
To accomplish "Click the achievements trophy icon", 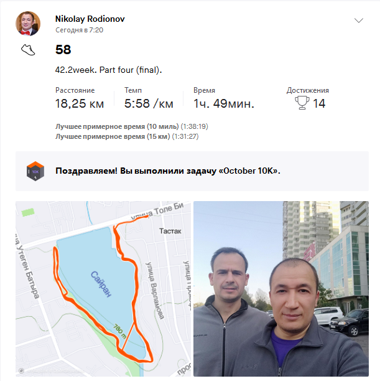I will tap(302, 103).
